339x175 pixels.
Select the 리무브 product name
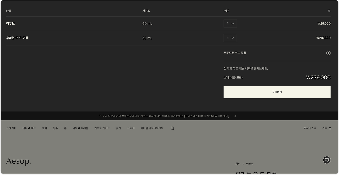(x=10, y=23)
